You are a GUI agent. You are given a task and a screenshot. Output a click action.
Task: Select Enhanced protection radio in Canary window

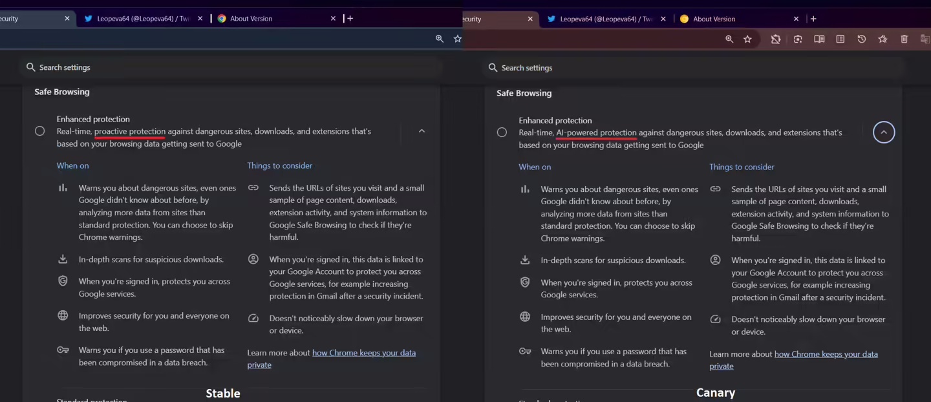pyautogui.click(x=502, y=132)
